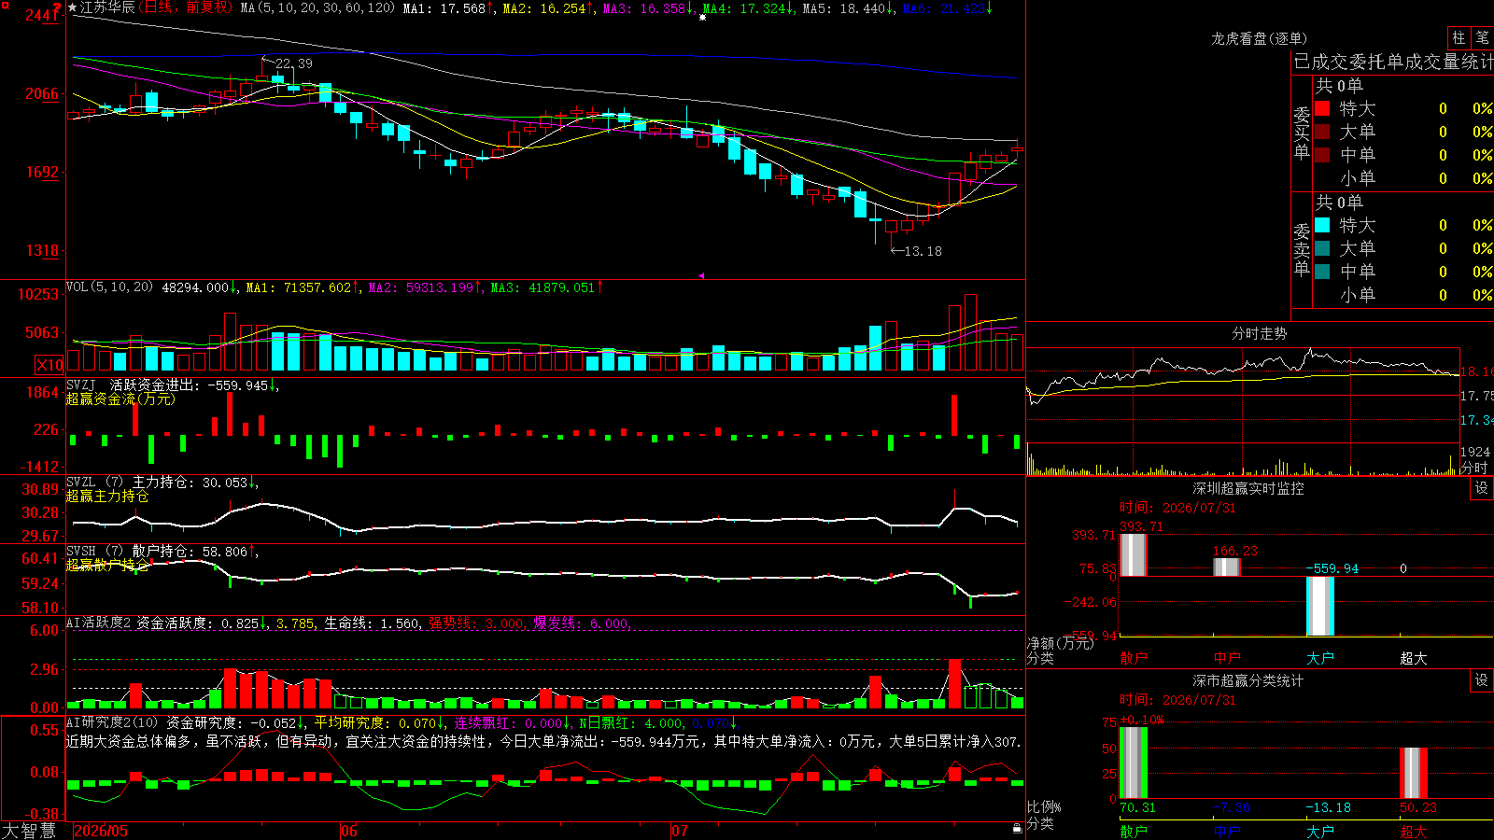Click the teal 委卖单 大单 color square

click(1322, 248)
